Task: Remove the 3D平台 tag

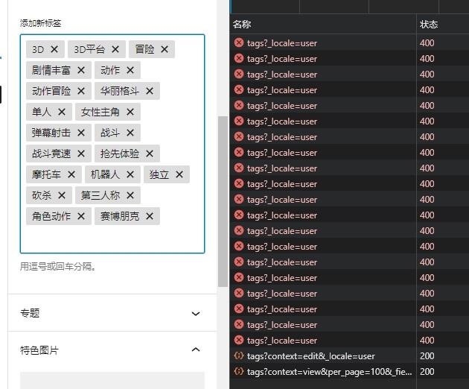Action: [x=115, y=50]
